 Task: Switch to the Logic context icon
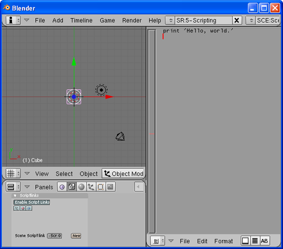62,187
